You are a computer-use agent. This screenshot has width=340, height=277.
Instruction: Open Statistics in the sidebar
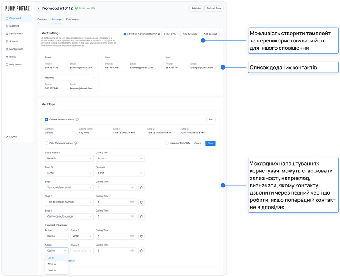click(14, 26)
